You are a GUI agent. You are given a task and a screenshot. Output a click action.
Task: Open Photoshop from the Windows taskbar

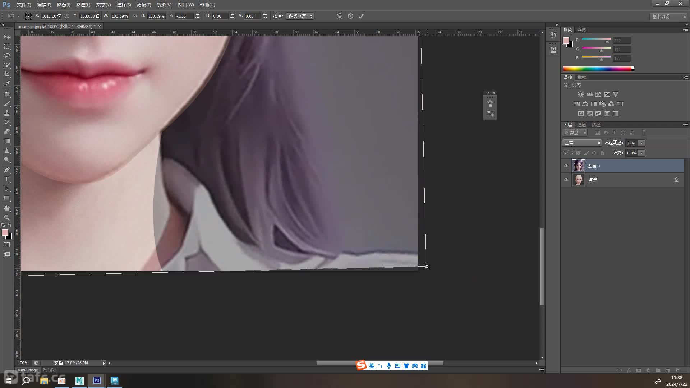pyautogui.click(x=97, y=380)
